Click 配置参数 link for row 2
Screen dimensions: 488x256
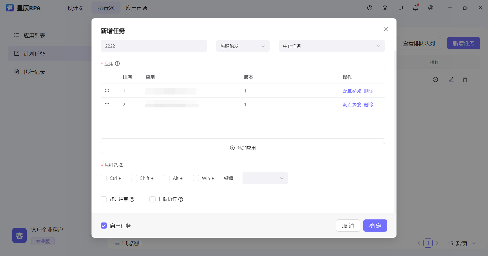(x=352, y=105)
